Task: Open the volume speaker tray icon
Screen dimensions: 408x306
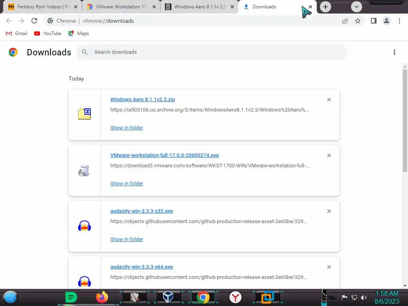Action: (x=364, y=297)
